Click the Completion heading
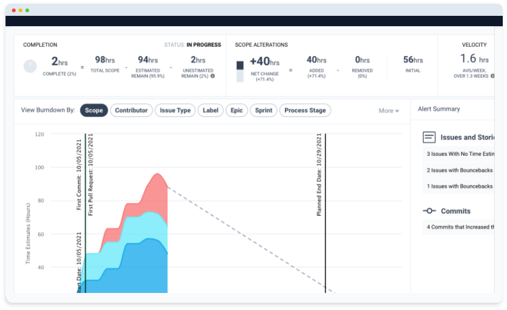Screen dimensions: 507x310 click(x=40, y=44)
